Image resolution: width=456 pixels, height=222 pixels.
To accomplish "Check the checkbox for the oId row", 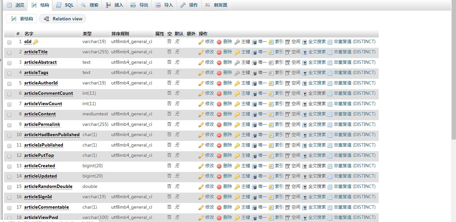I will [9, 42].
